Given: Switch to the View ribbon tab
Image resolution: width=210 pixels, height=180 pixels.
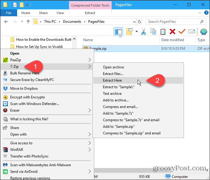Looking at the screenshot, I should coord(60,13).
